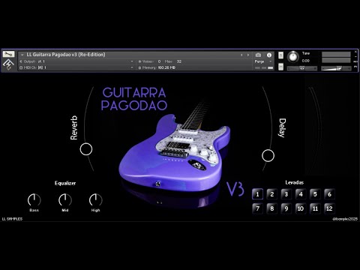Click the Delay arc slider handle
360x270 pixels.
pos(268,155)
